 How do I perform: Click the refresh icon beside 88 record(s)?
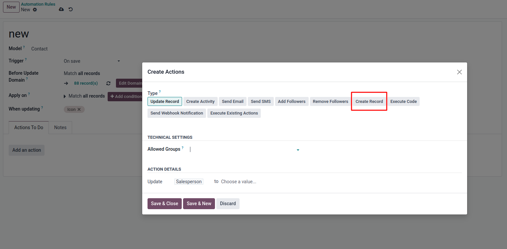coord(108,83)
